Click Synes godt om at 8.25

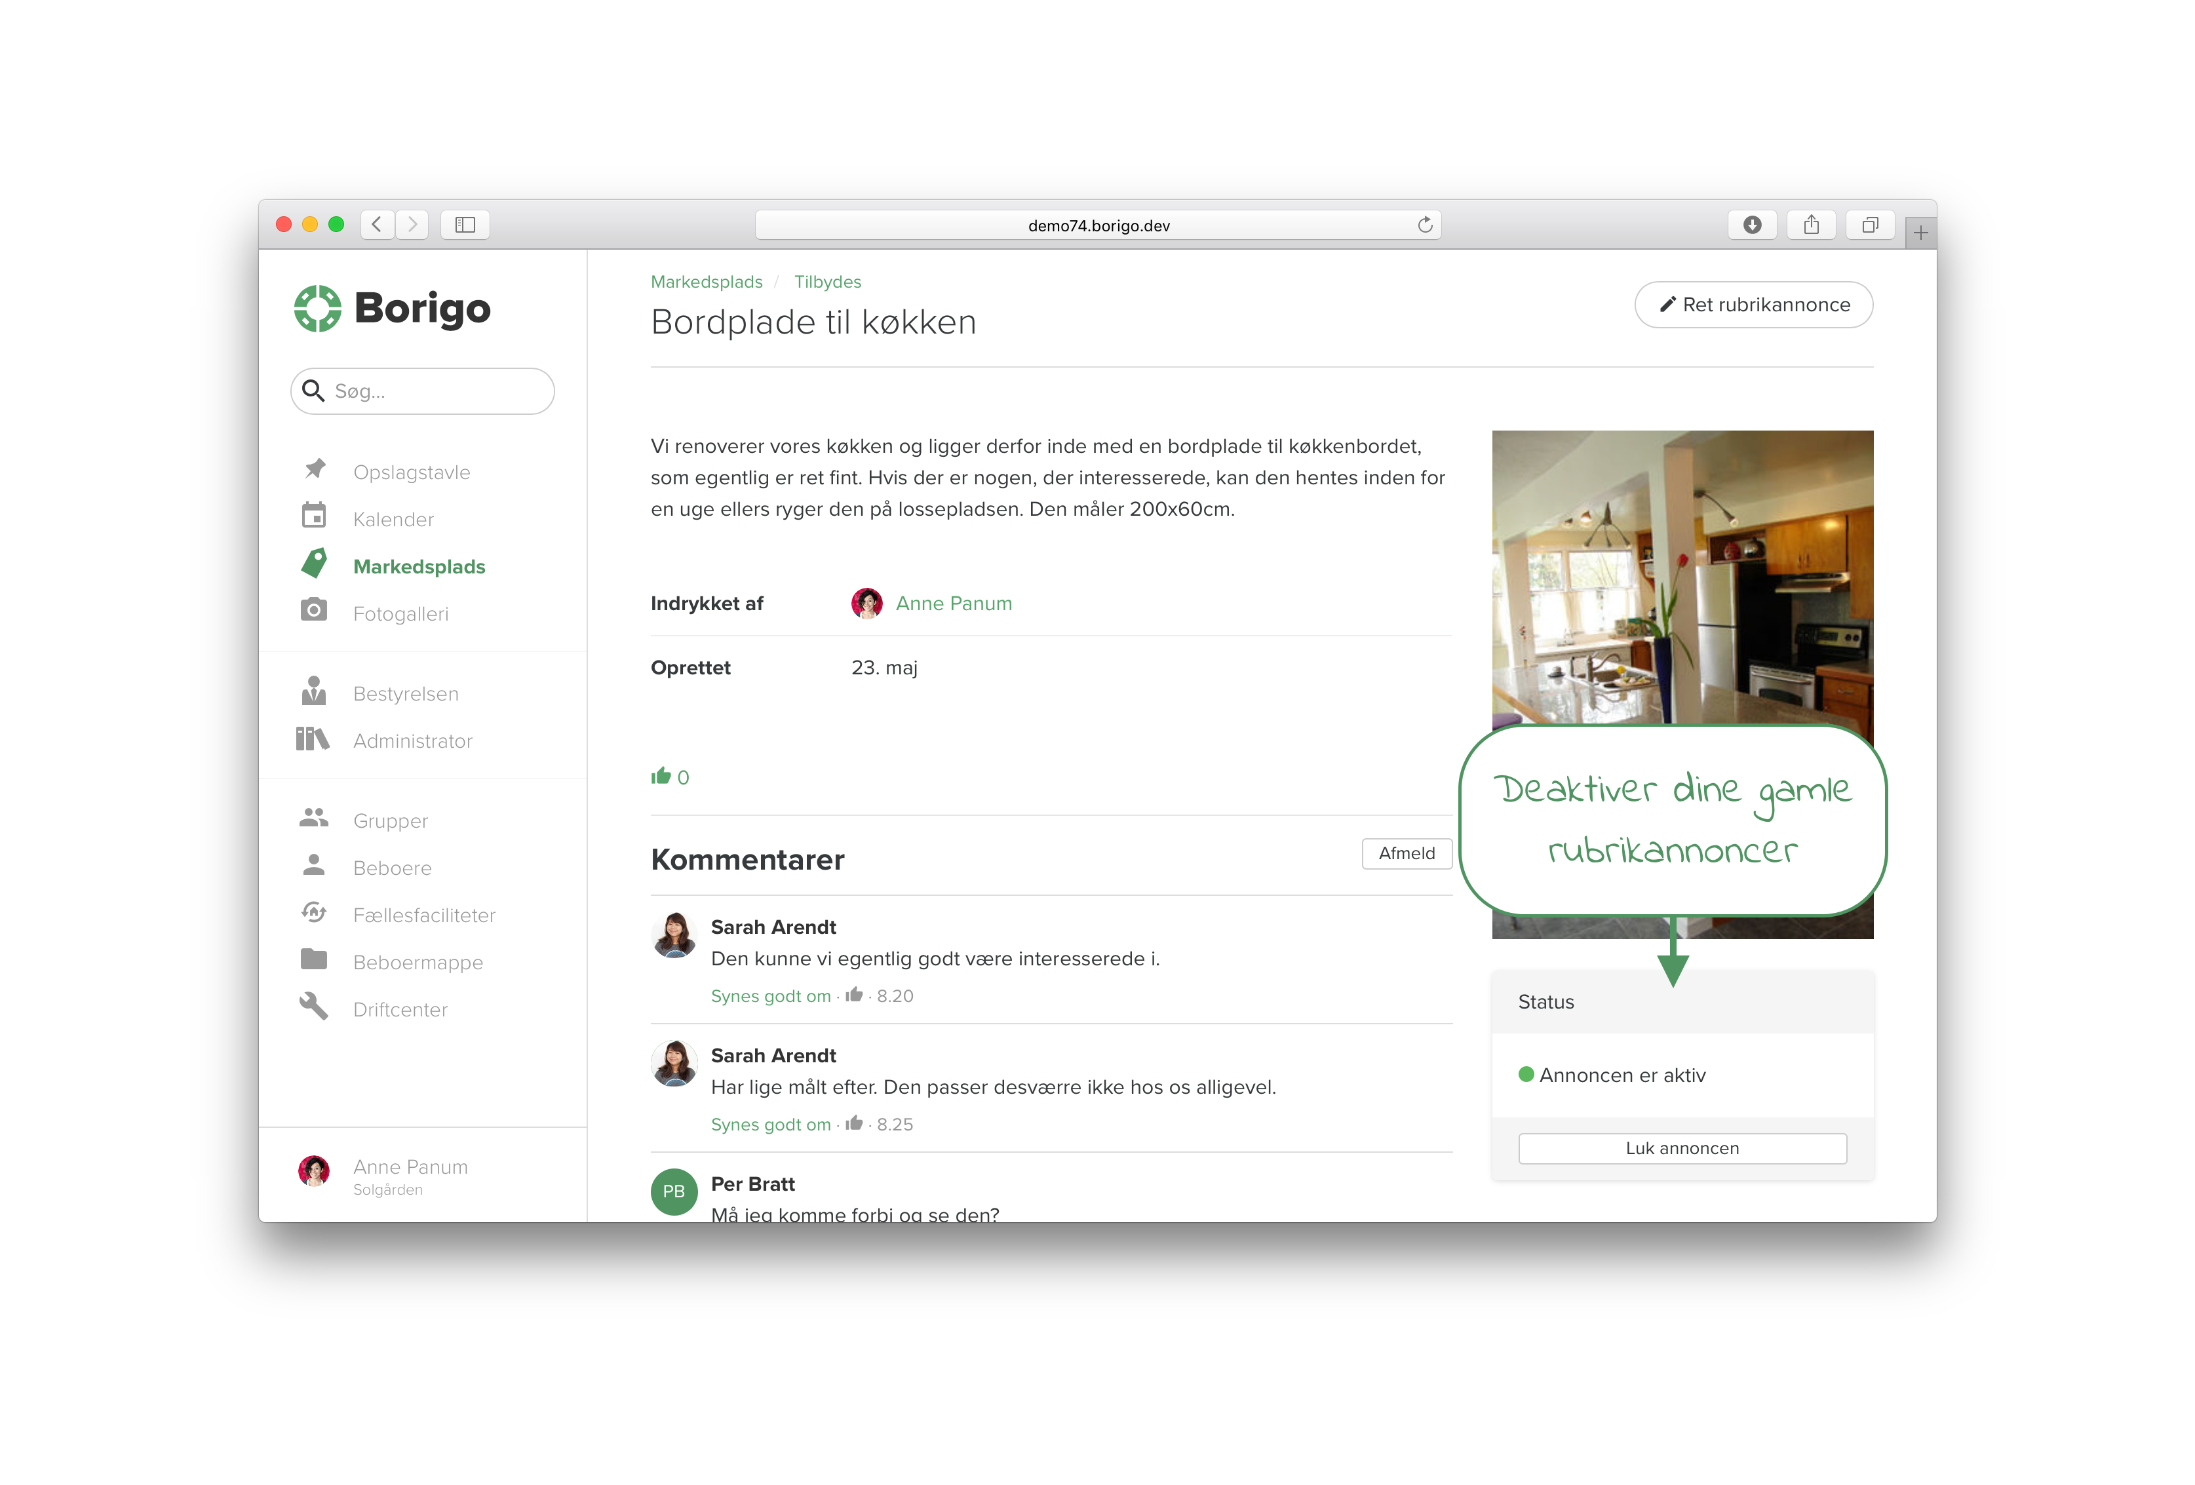tap(771, 1124)
